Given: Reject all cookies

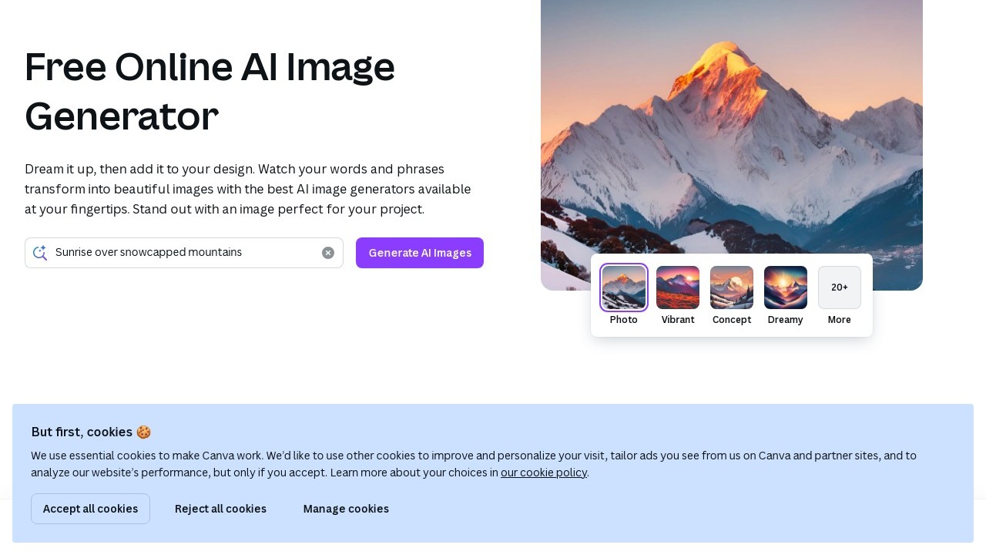Looking at the screenshot, I should coord(220,509).
